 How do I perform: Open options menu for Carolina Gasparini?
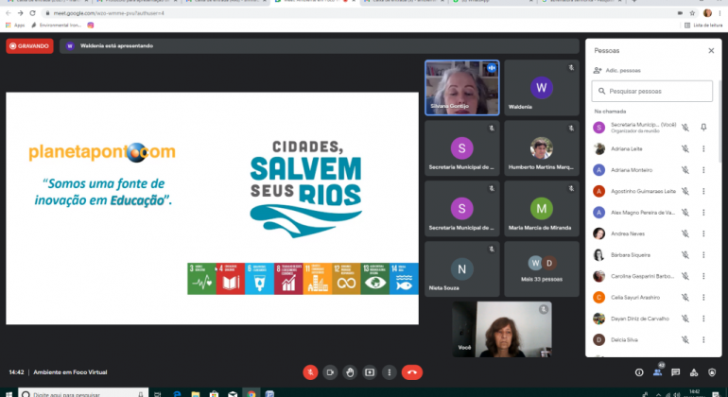tap(703, 276)
